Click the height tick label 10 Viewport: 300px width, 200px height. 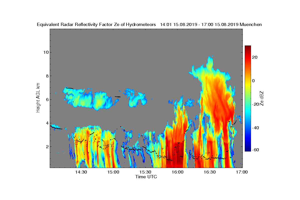coord(45,52)
